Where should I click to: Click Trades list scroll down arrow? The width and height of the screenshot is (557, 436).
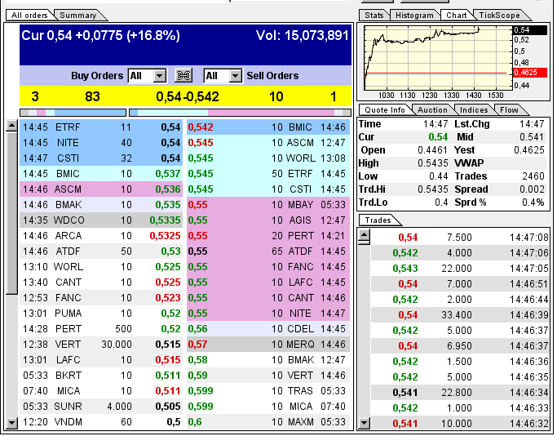[365, 423]
